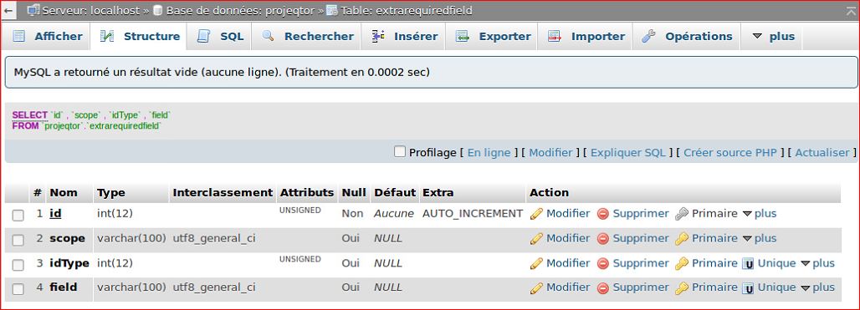Image resolution: width=860 pixels, height=310 pixels.
Task: Tick the checkbox for the field column
Action: 18,289
